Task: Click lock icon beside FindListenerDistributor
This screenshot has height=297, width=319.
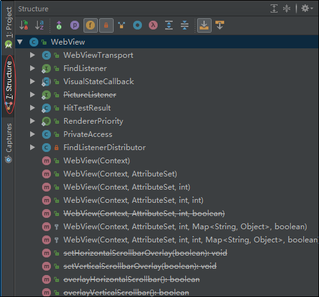Action: pyautogui.click(x=57, y=148)
